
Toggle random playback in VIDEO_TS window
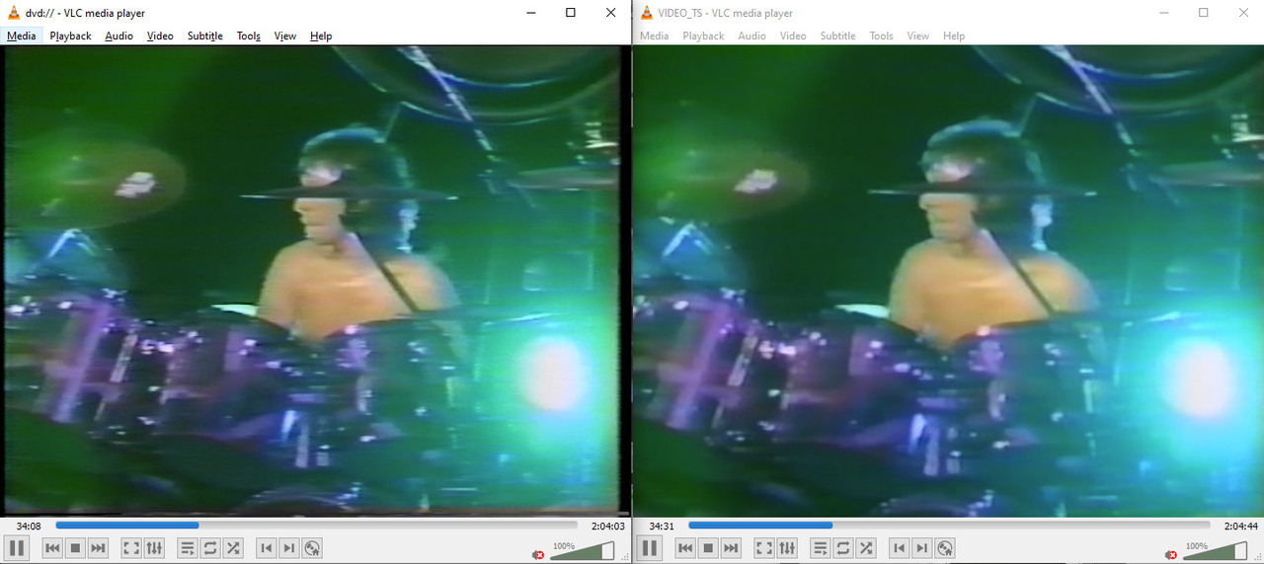(866, 548)
